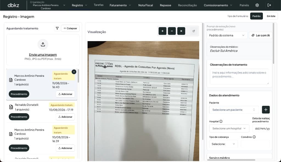Go to Painéis menu item
Screen dimensions: 281x162
click(244, 5)
